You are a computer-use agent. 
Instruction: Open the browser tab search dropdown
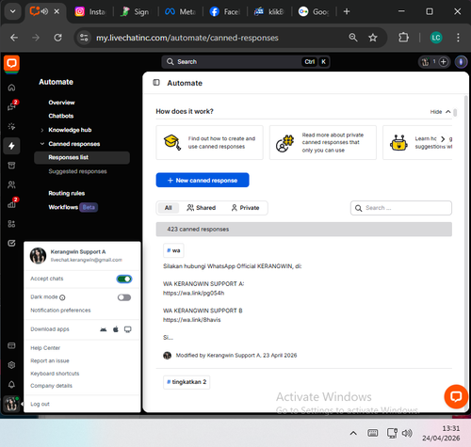pos(12,11)
